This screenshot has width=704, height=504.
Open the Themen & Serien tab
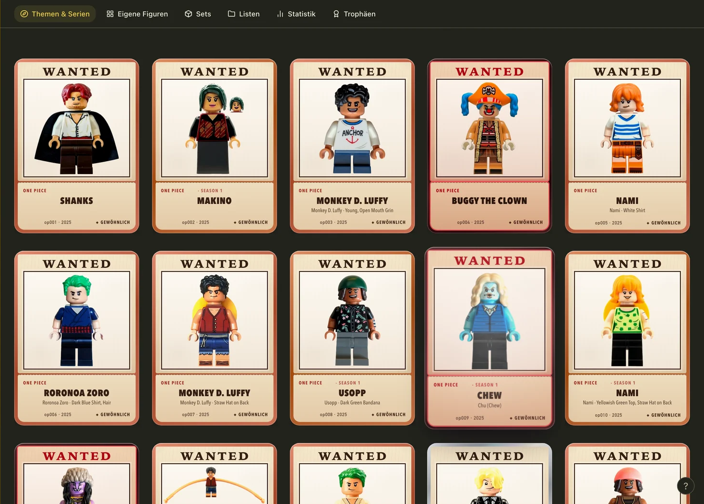(55, 14)
